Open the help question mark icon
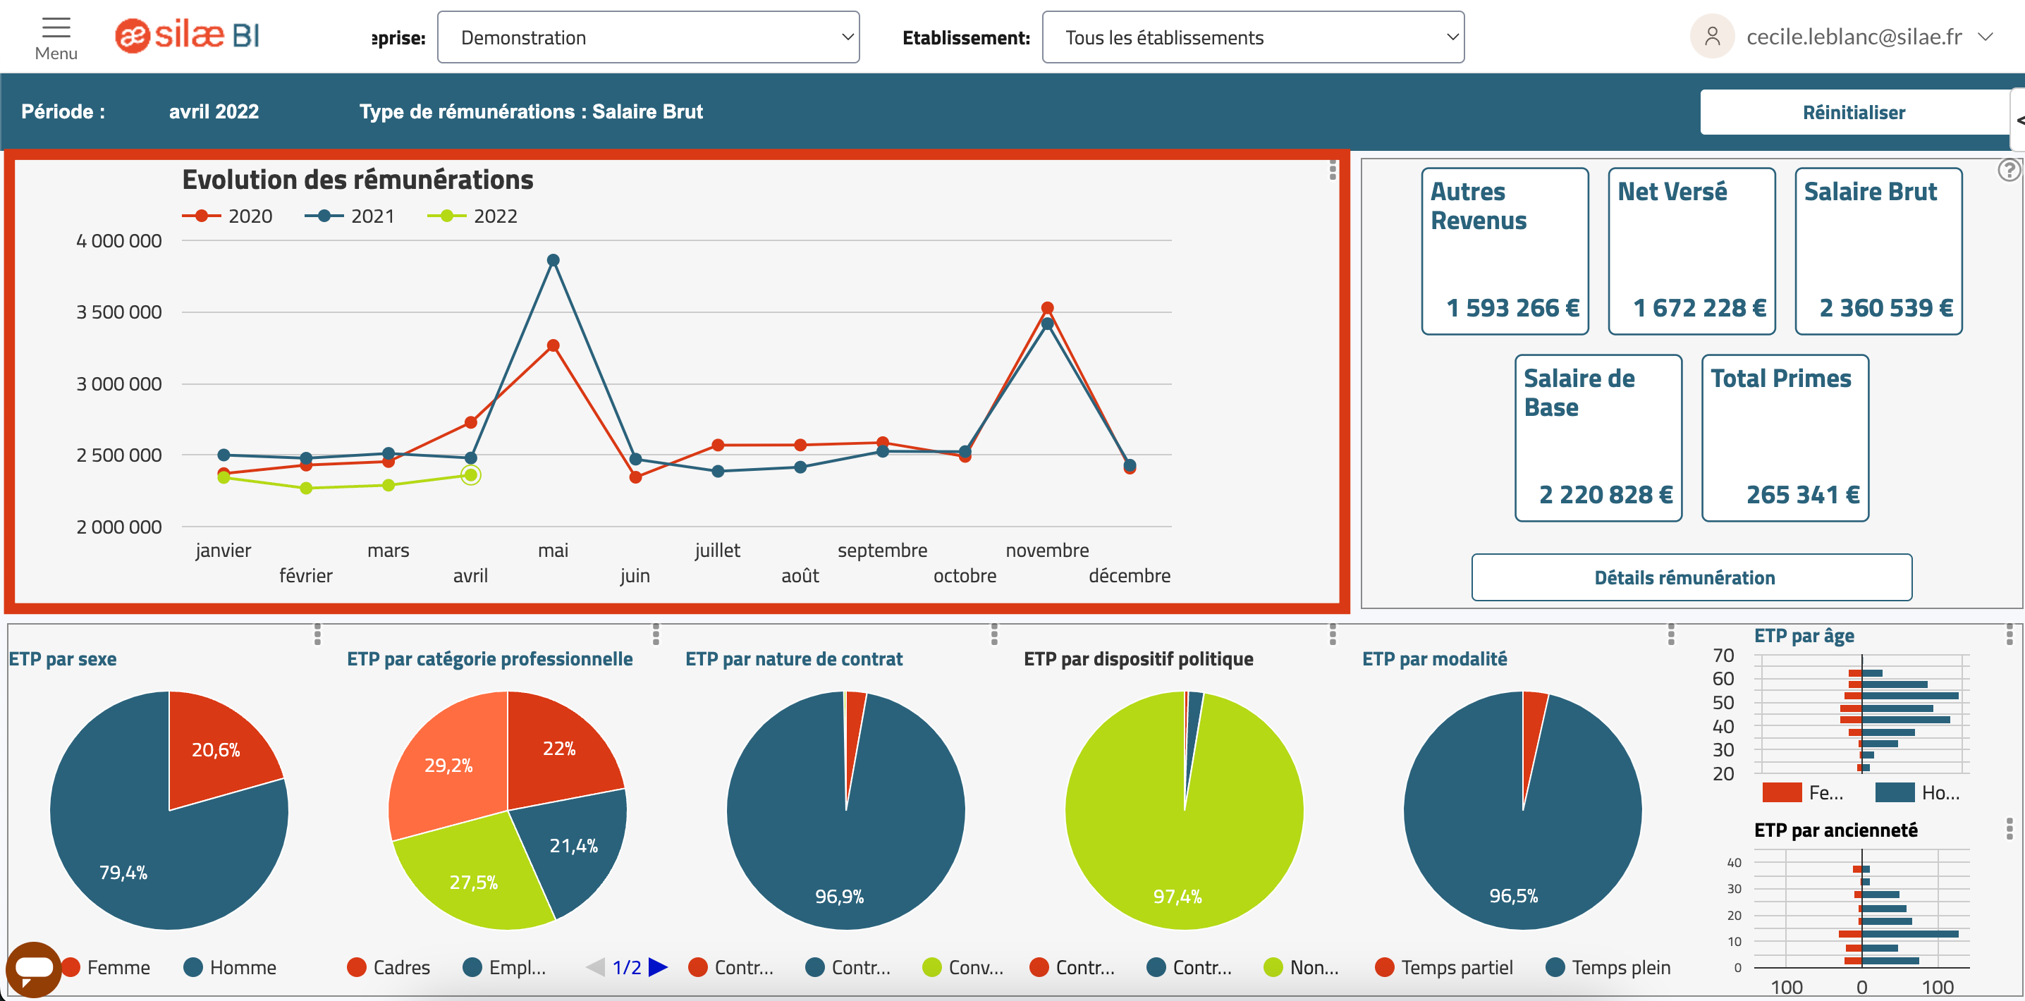Image resolution: width=2025 pixels, height=1001 pixels. click(2009, 170)
